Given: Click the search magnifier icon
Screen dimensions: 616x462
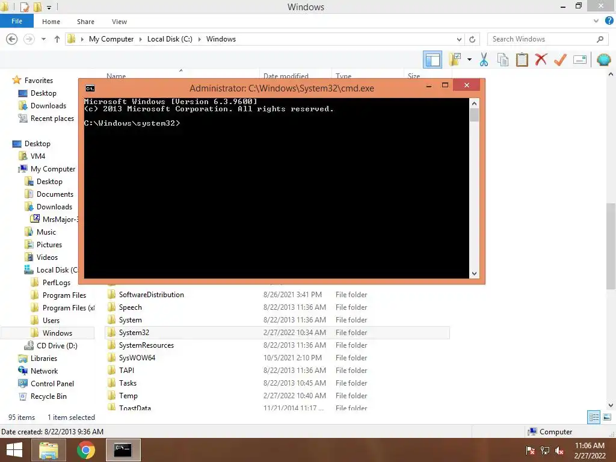Looking at the screenshot, I should [x=600, y=39].
